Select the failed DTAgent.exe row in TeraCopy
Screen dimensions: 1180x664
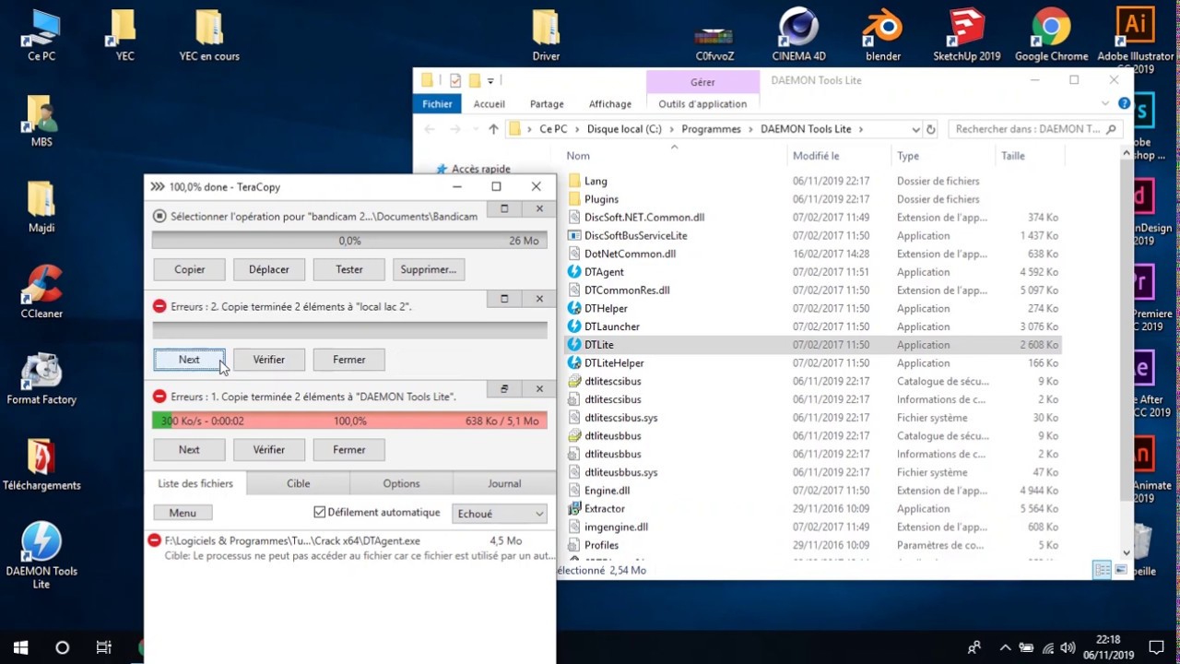click(350, 548)
